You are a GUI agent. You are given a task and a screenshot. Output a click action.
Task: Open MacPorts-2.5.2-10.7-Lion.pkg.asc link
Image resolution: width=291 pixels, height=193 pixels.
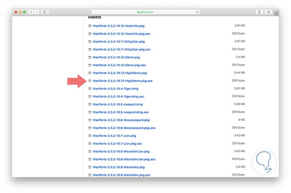118,143
